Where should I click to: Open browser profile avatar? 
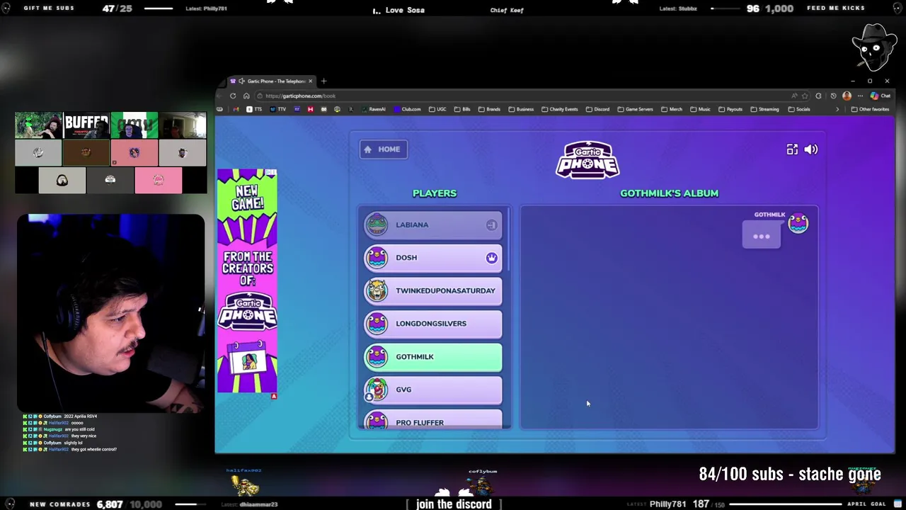(x=847, y=96)
